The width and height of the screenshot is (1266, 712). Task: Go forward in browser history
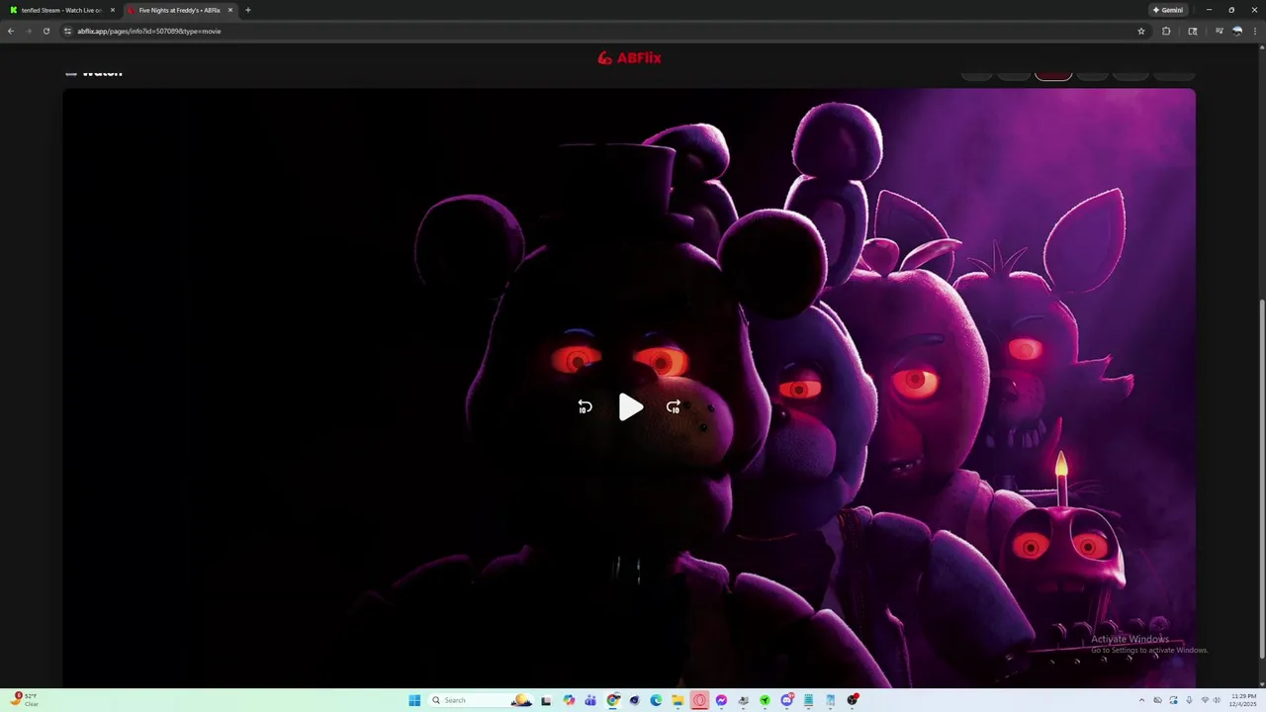28,31
